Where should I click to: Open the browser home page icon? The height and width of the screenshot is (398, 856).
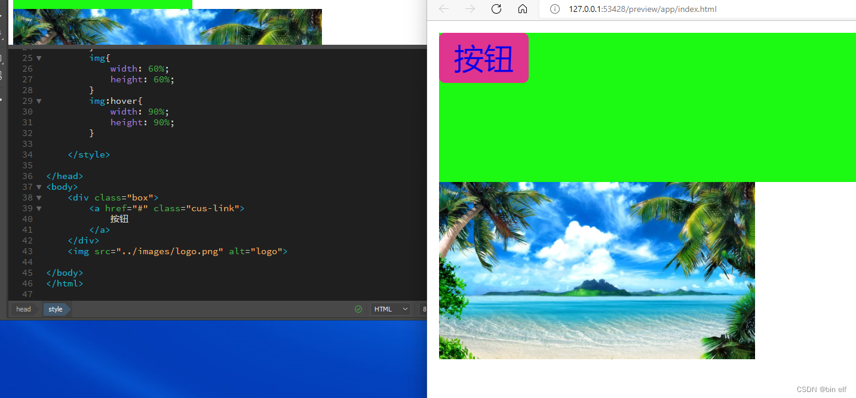[522, 9]
